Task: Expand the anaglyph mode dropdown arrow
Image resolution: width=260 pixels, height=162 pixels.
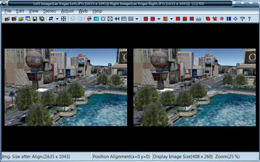Action: pos(159,19)
